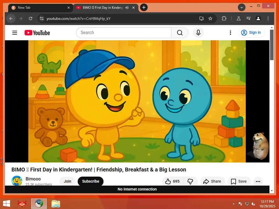Go to YouTube home via logo

click(x=37, y=33)
